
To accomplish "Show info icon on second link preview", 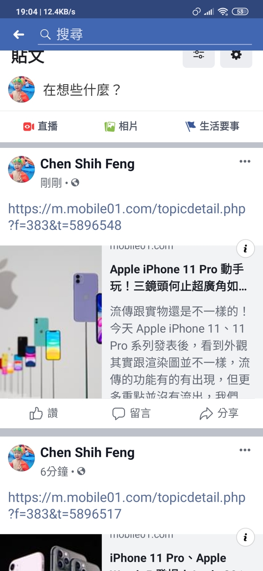I will (245, 538).
